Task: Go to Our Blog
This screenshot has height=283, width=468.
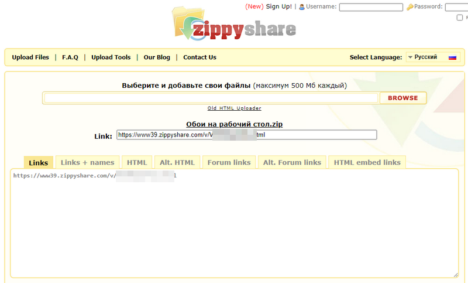Action: coord(157,57)
